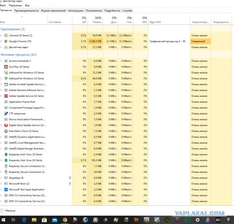Click the Диспетчер задач process icon
The width and height of the screenshot is (234, 224).
coord(6,47)
